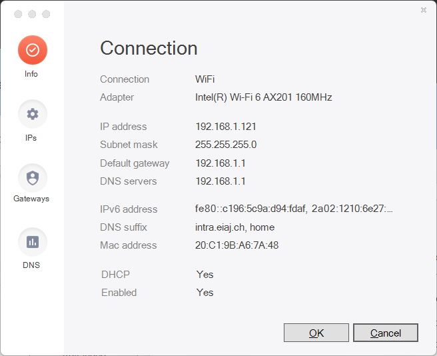The height and width of the screenshot is (356, 437).
Task: Switch to the Gateways tab label
Action: (x=31, y=198)
